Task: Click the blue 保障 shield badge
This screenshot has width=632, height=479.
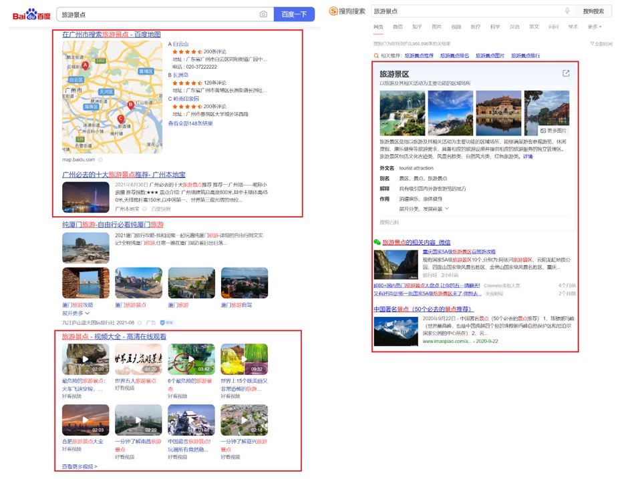Action: pos(166,322)
